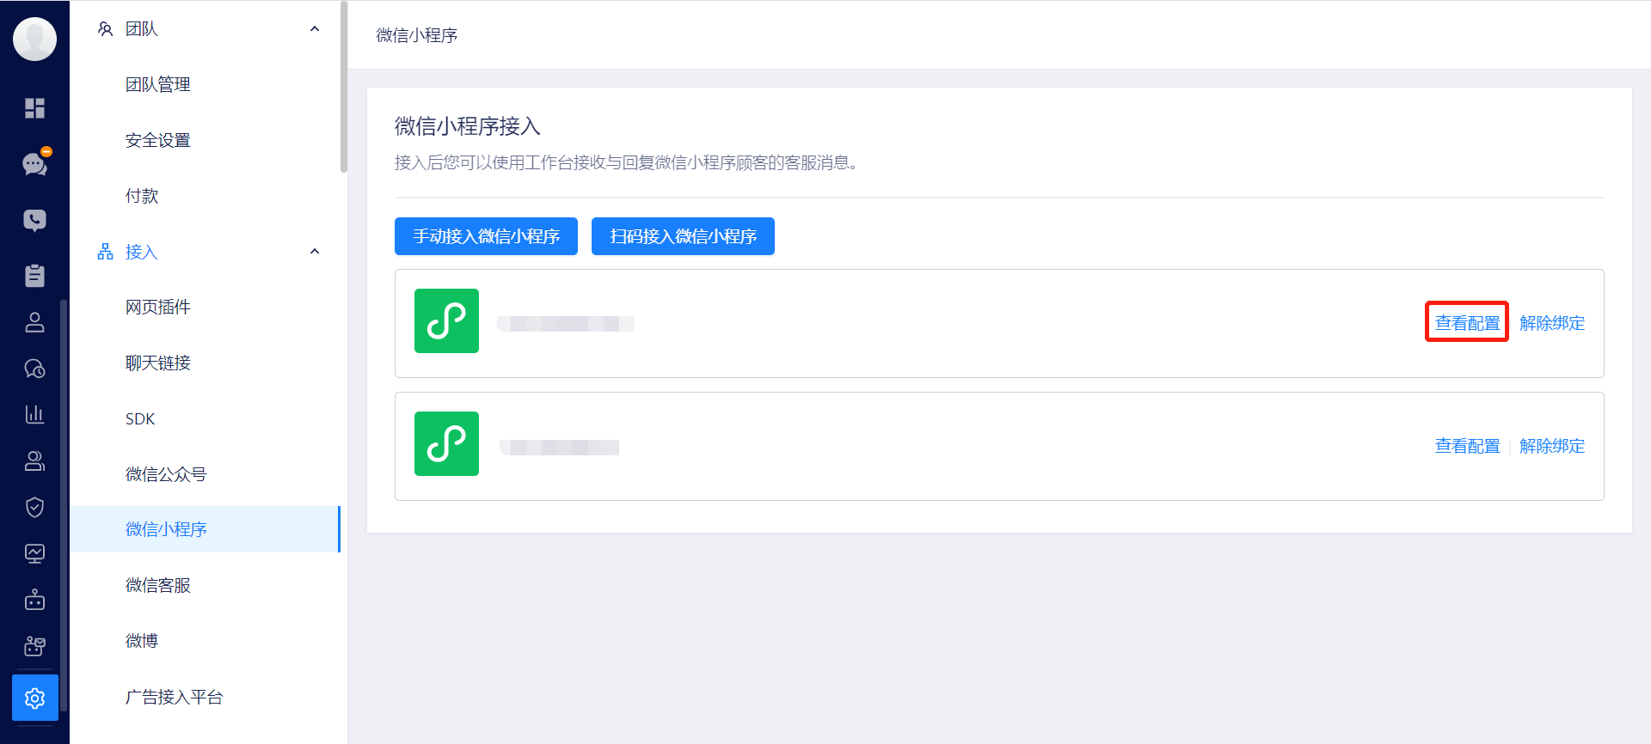
Task: Collapse the 接入 section chevron
Action: click(x=315, y=252)
